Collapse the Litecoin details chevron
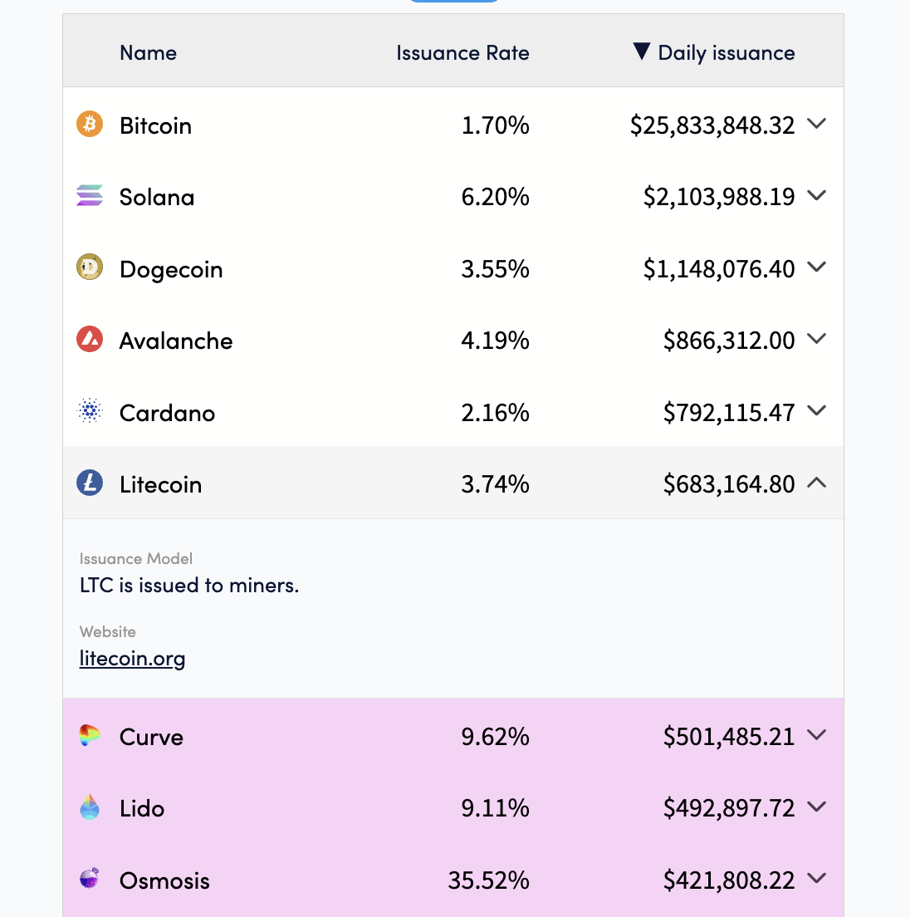The width and height of the screenshot is (910, 917). (817, 483)
